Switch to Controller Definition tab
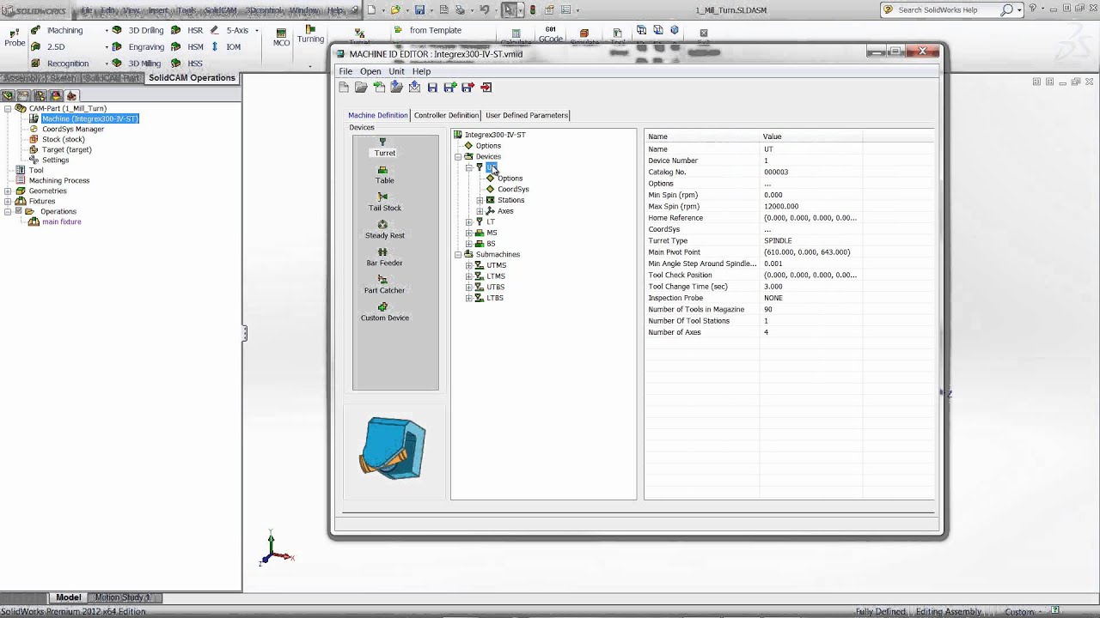Viewport: 1100px width, 618px height. (446, 115)
